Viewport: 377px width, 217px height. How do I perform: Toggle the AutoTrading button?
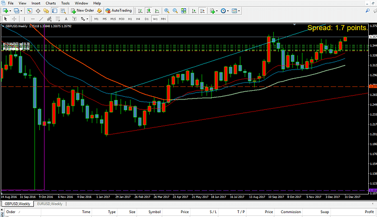coord(119,11)
